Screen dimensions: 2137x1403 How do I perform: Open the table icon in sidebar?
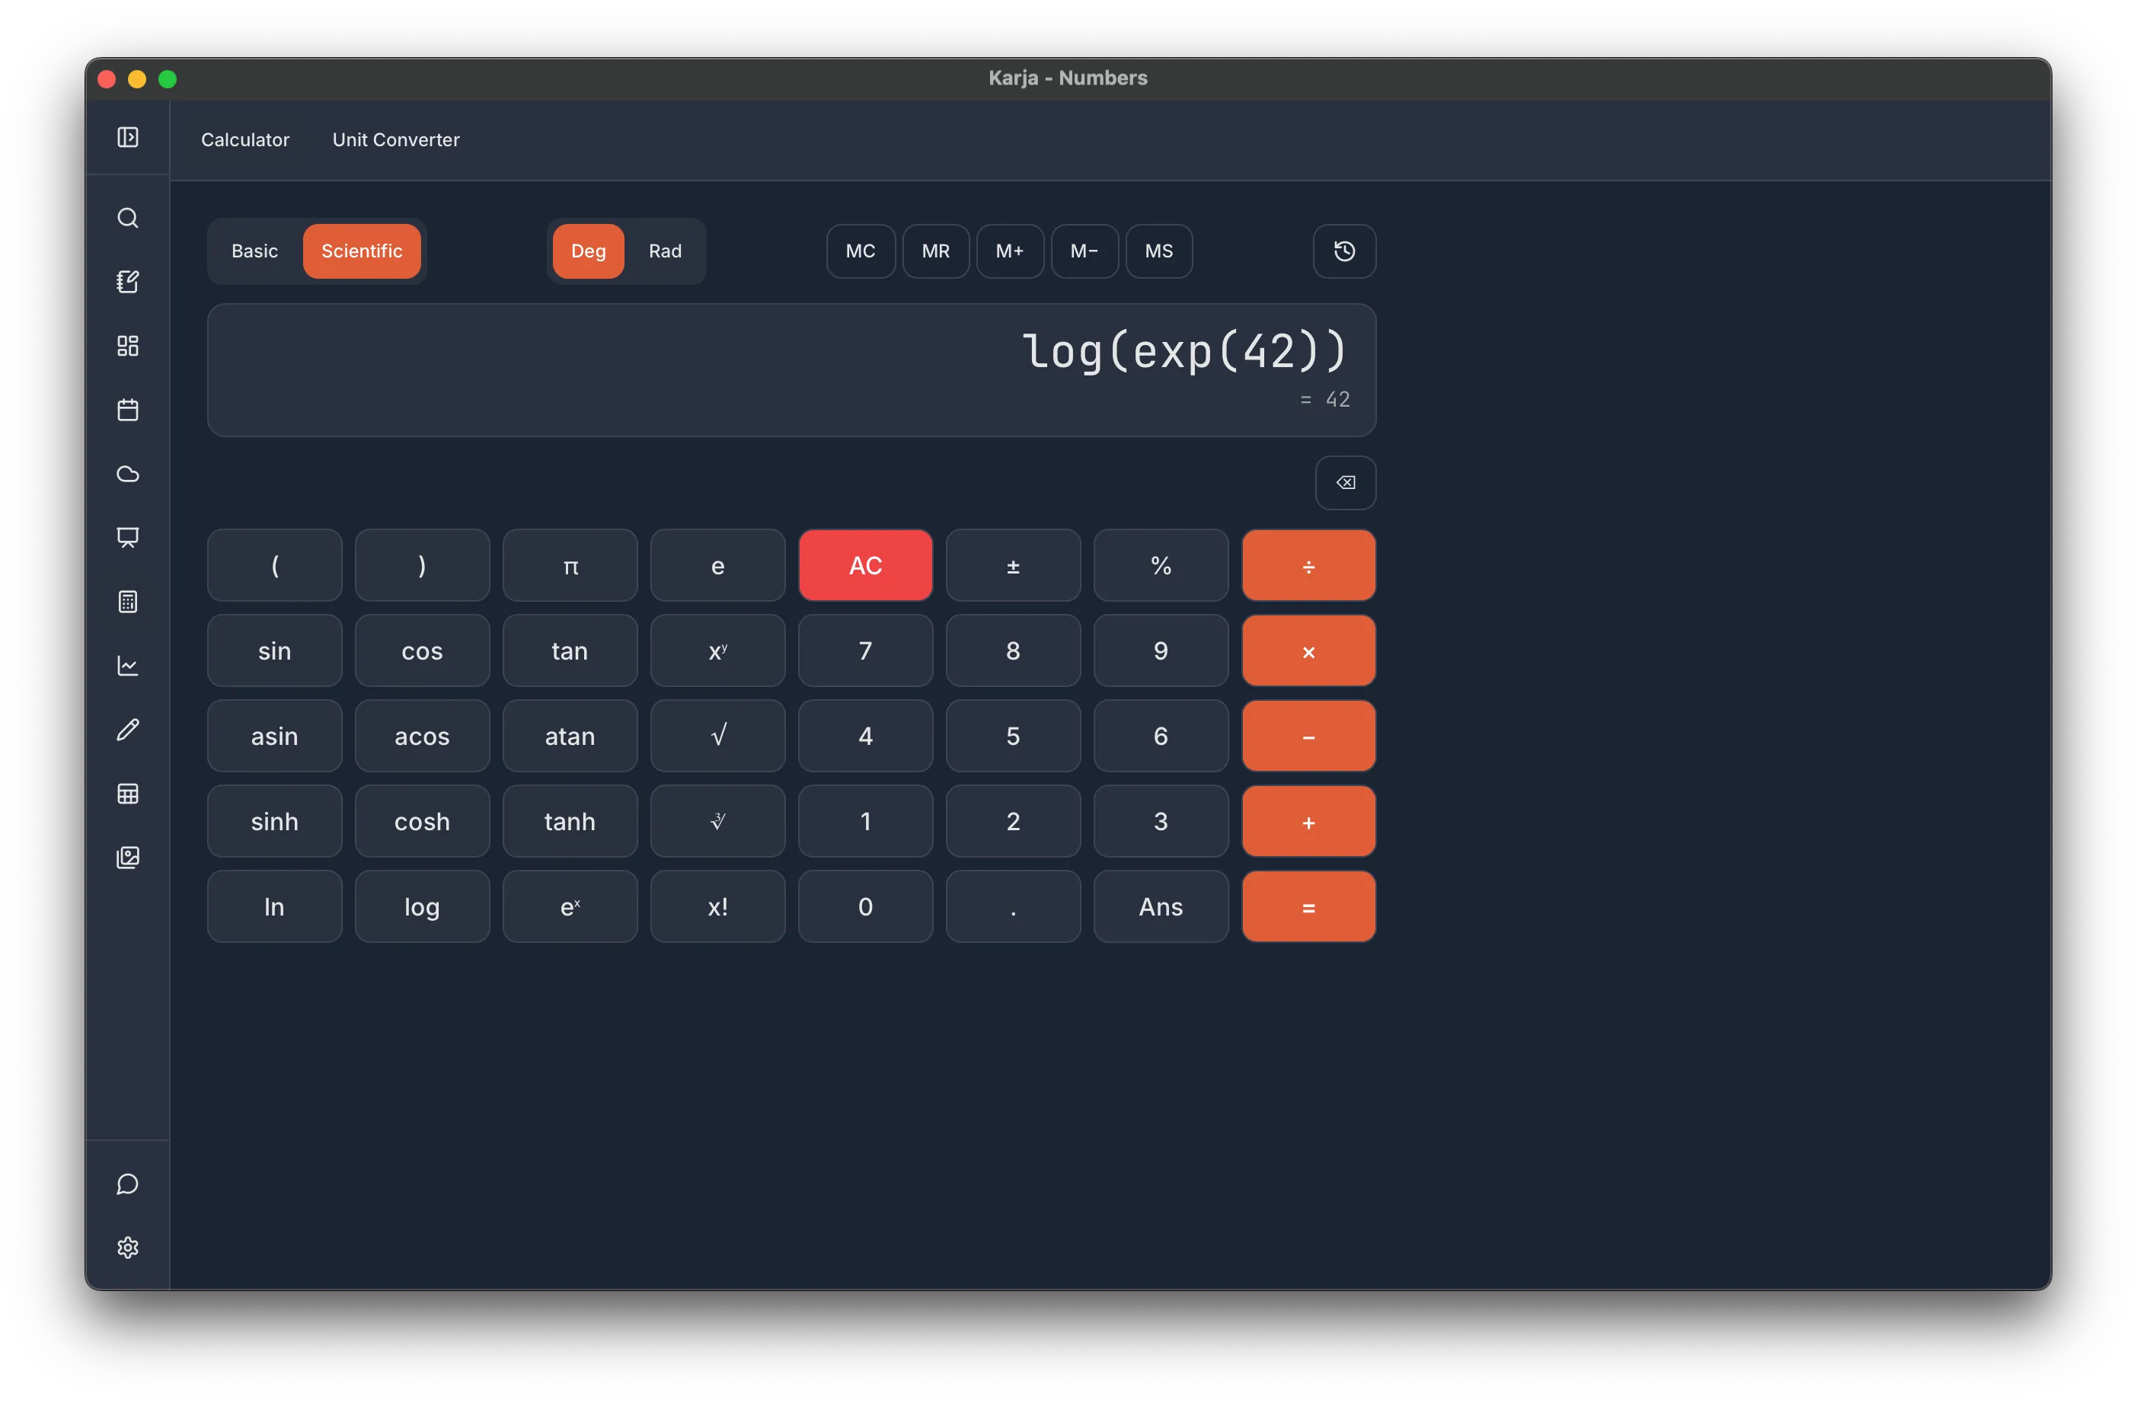[127, 794]
